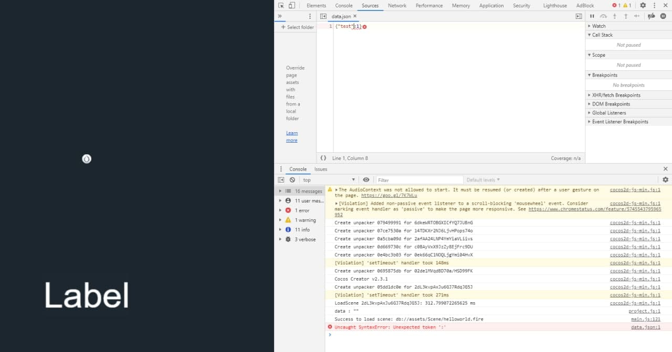
Task: Filter by 11 user messages
Action: (300, 201)
